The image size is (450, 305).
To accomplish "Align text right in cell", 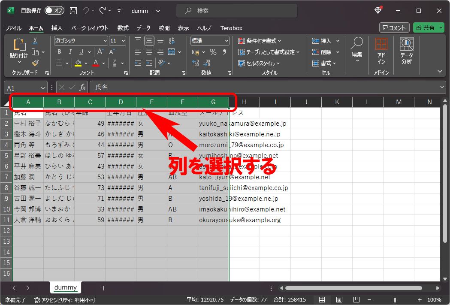I will click(160, 52).
